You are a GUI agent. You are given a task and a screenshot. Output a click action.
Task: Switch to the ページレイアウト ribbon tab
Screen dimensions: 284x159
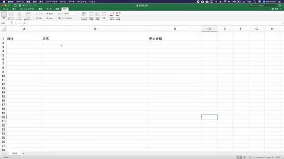[x=27, y=9]
